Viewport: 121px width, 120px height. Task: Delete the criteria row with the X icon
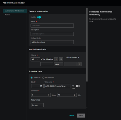[80, 64]
